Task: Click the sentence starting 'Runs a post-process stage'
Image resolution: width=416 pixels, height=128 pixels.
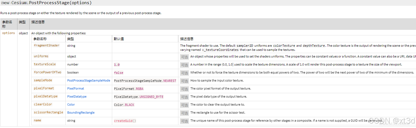Action: [x=81, y=13]
